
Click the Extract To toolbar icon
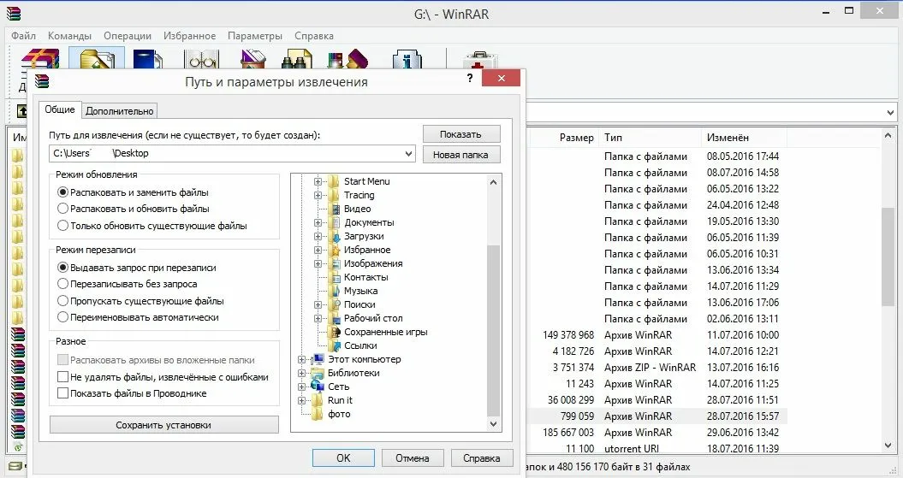tap(96, 58)
